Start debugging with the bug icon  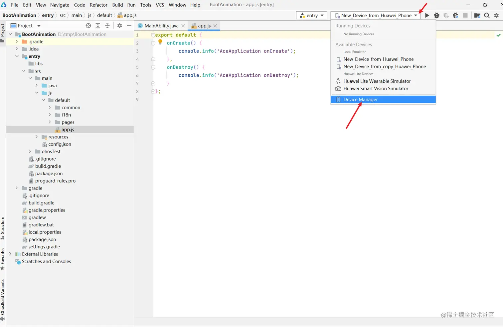pyautogui.click(x=436, y=15)
